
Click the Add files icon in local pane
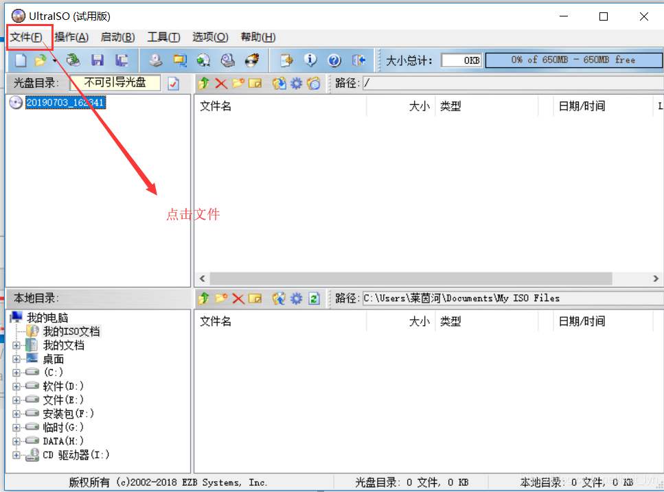279,298
